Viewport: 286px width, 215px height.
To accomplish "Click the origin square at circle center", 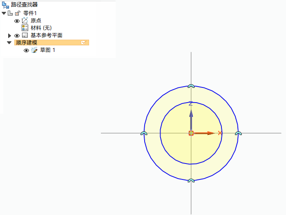I will (191, 133).
